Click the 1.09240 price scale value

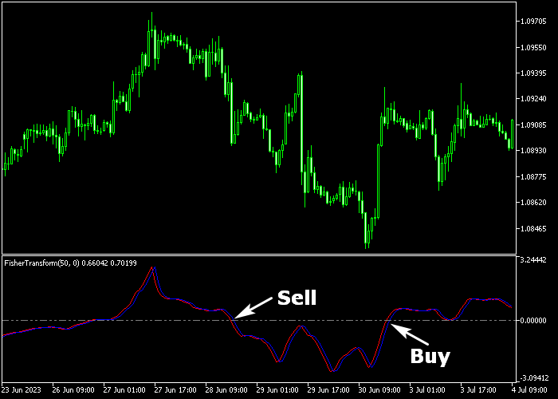coord(533,99)
